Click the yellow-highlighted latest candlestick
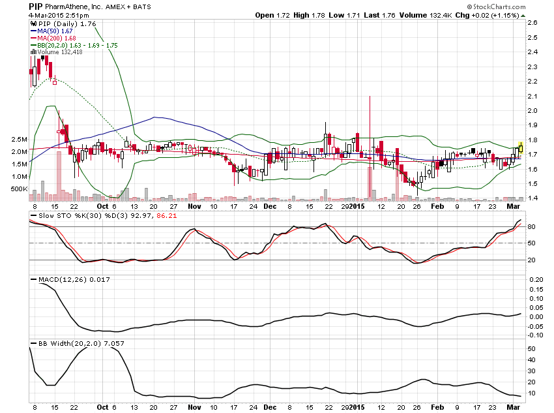Image resolution: width=554 pixels, height=413 pixels. tap(521, 147)
